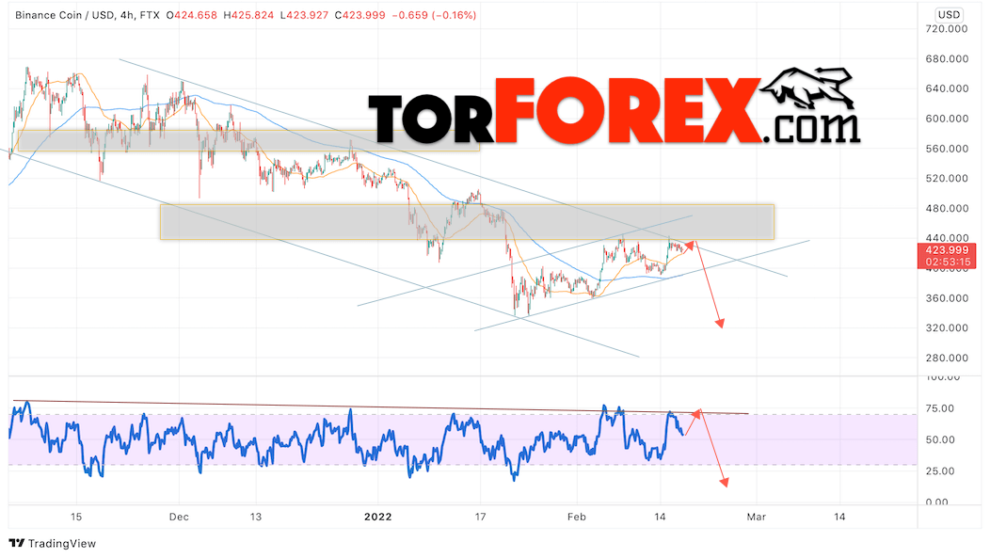Click the red current price label 423.999
This screenshot has height=558, width=990.
947,250
